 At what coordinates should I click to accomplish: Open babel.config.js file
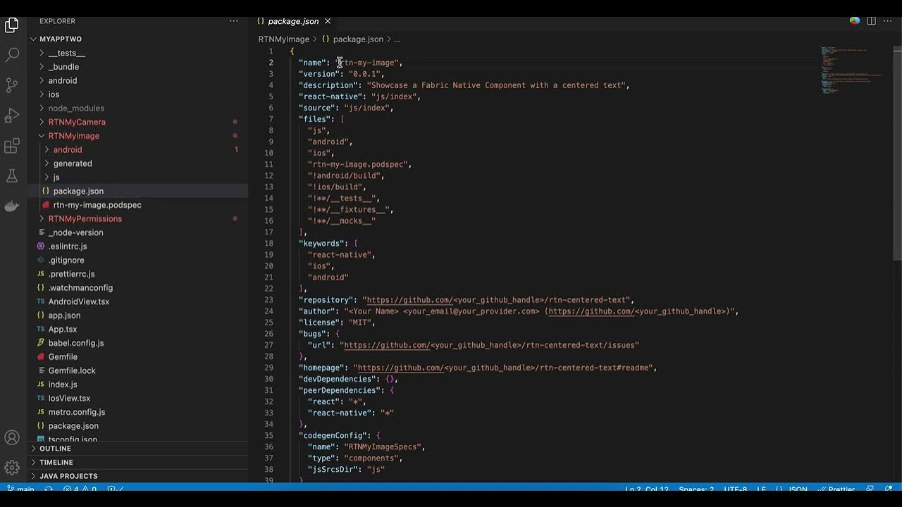pos(76,343)
